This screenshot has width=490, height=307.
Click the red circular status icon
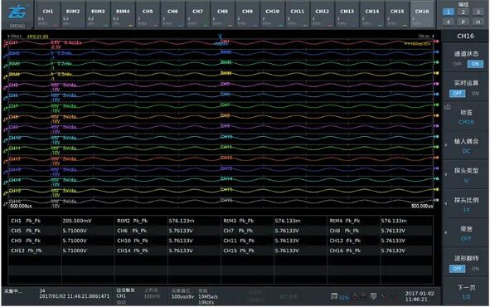pyautogui.click(x=394, y=295)
